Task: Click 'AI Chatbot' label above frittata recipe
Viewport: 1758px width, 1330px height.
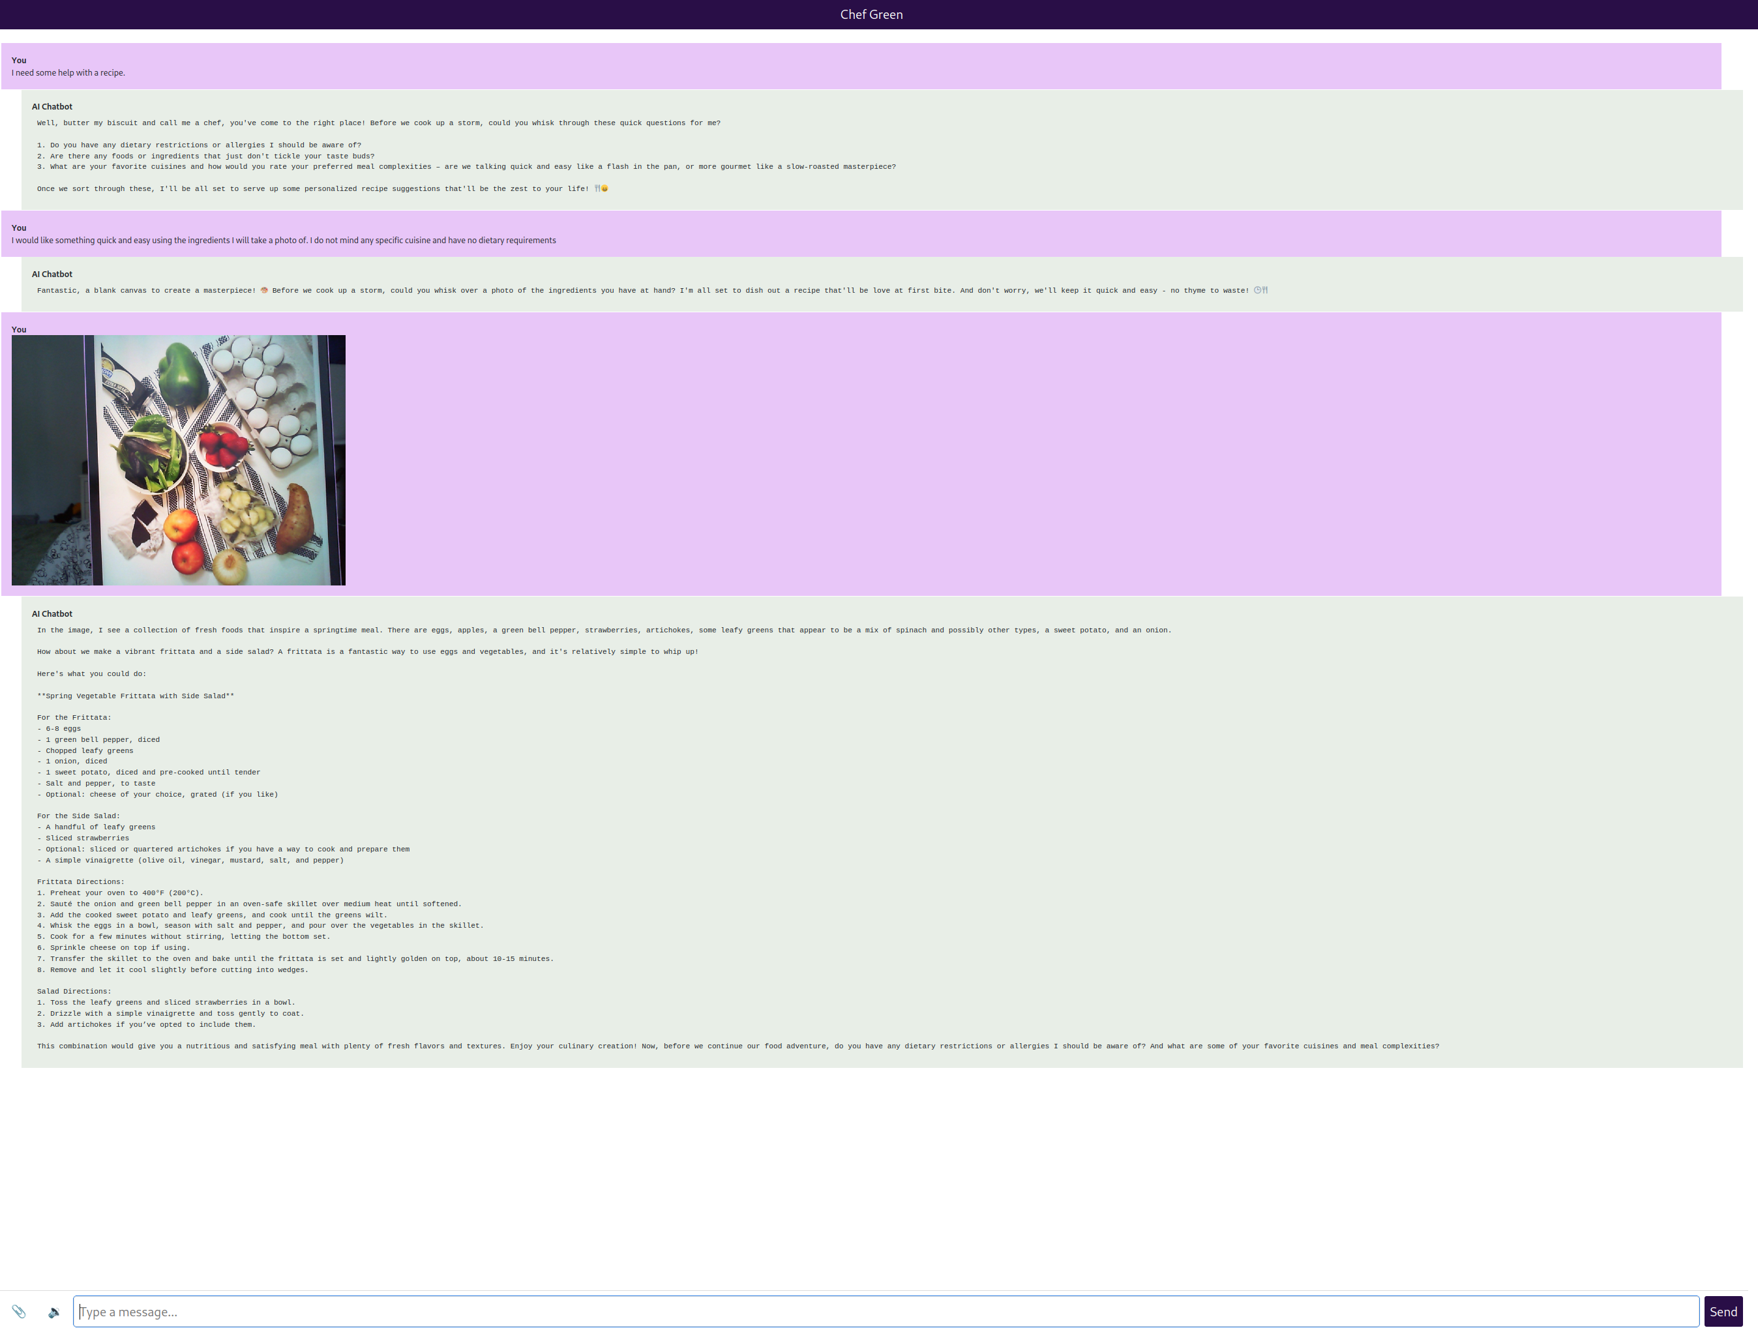Action: [52, 614]
